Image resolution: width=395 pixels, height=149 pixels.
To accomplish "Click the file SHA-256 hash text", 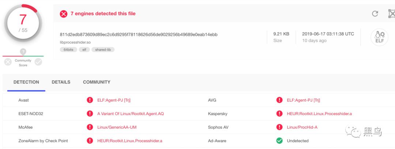I will 139,35.
